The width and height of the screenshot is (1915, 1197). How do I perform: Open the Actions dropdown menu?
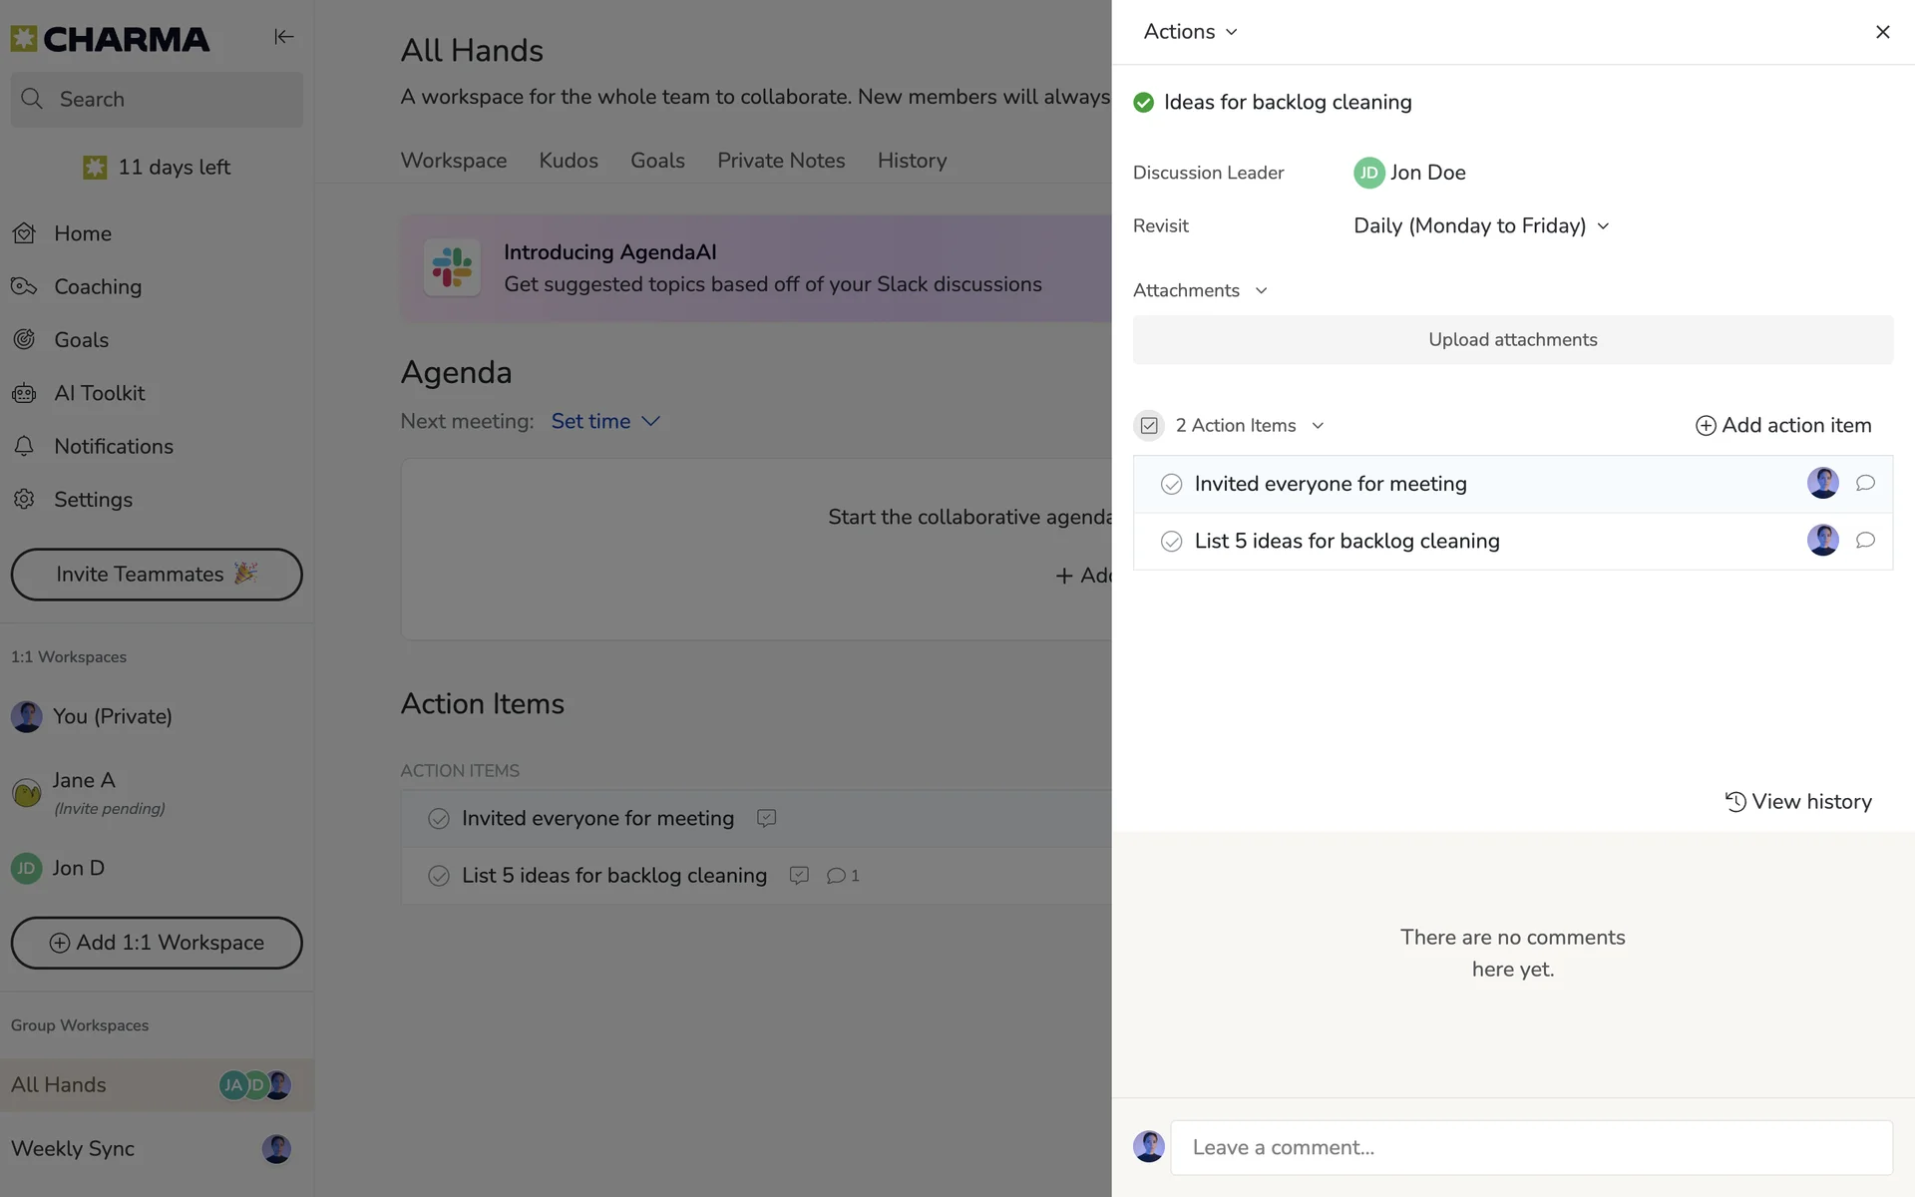(1190, 32)
